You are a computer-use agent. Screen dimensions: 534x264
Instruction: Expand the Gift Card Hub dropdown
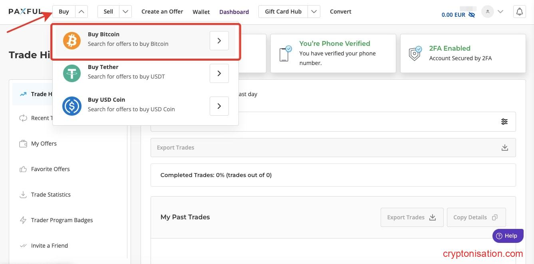click(314, 12)
